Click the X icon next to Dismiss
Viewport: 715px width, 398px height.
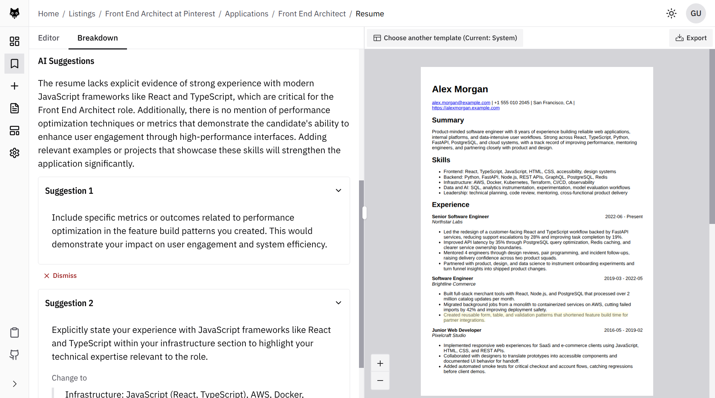47,276
